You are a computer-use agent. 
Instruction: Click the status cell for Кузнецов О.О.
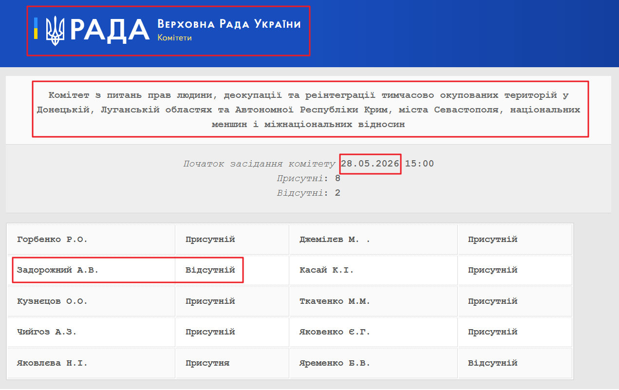[232, 301]
